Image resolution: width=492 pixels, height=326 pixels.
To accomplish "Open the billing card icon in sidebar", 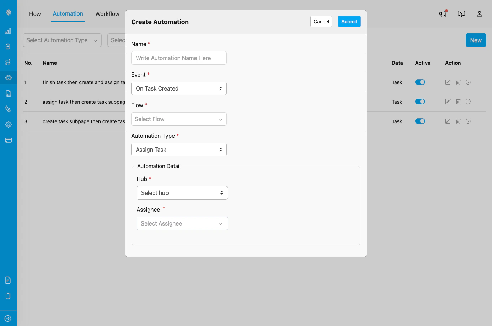I will [x=8, y=140].
